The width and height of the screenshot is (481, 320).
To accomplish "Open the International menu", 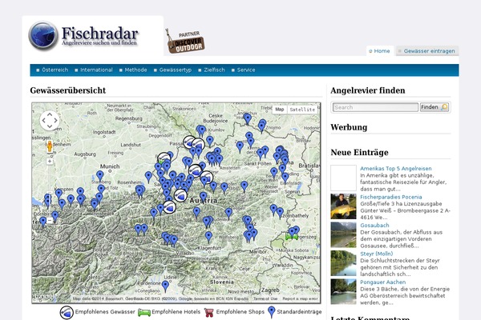I will click(96, 70).
